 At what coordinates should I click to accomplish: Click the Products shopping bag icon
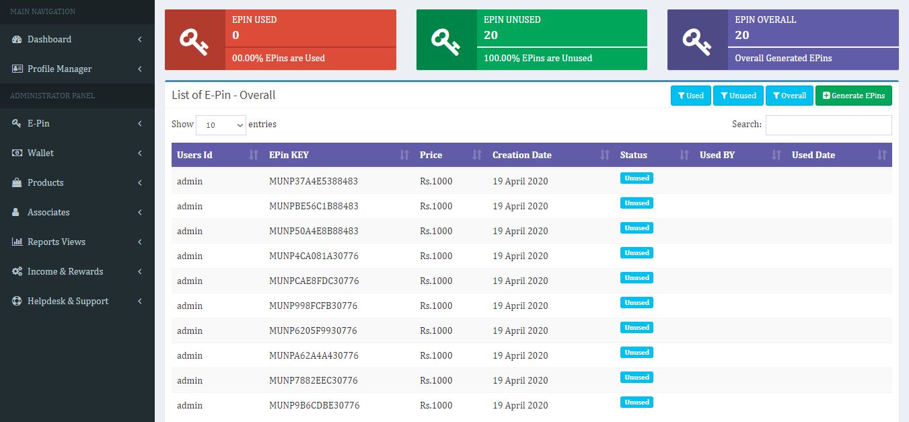point(17,183)
